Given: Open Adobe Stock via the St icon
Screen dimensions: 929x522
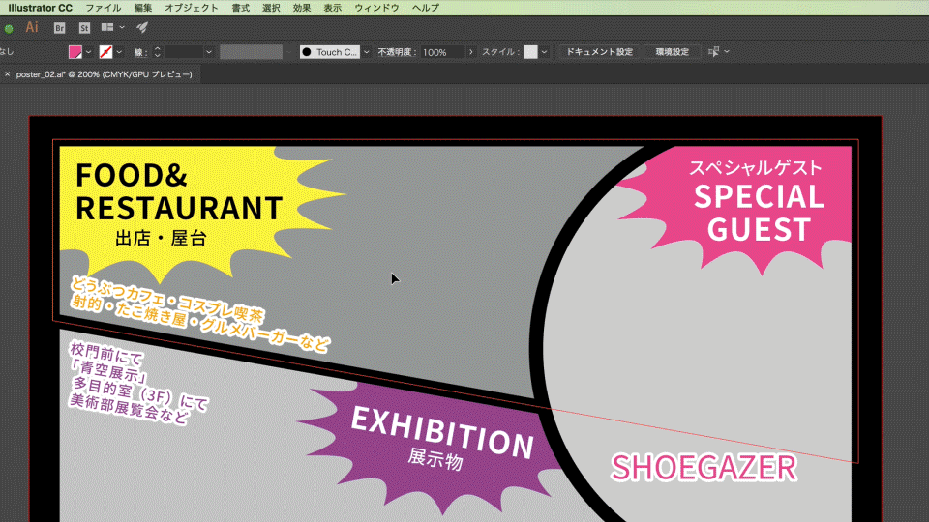Looking at the screenshot, I should click(x=84, y=28).
